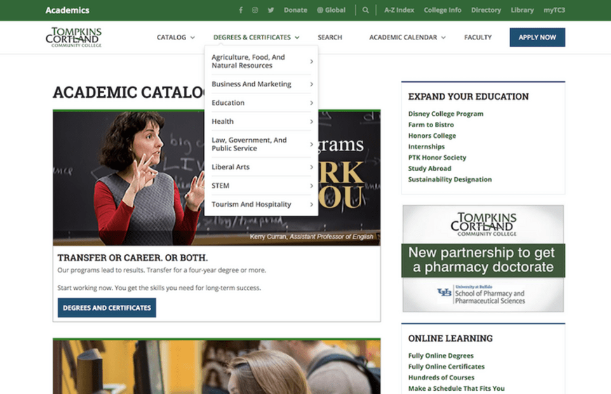611x394 pixels.
Task: Collapse the Degrees & Certificates dropdown
Action: [x=257, y=37]
